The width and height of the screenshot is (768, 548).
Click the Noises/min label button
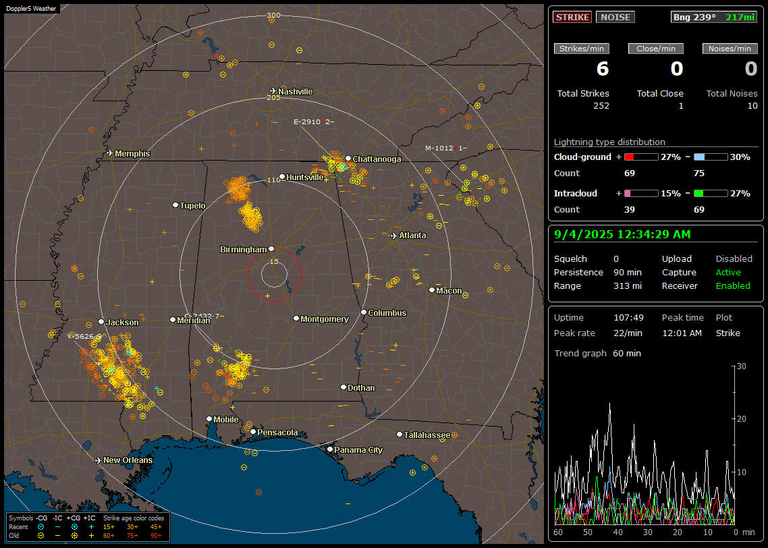click(x=730, y=49)
